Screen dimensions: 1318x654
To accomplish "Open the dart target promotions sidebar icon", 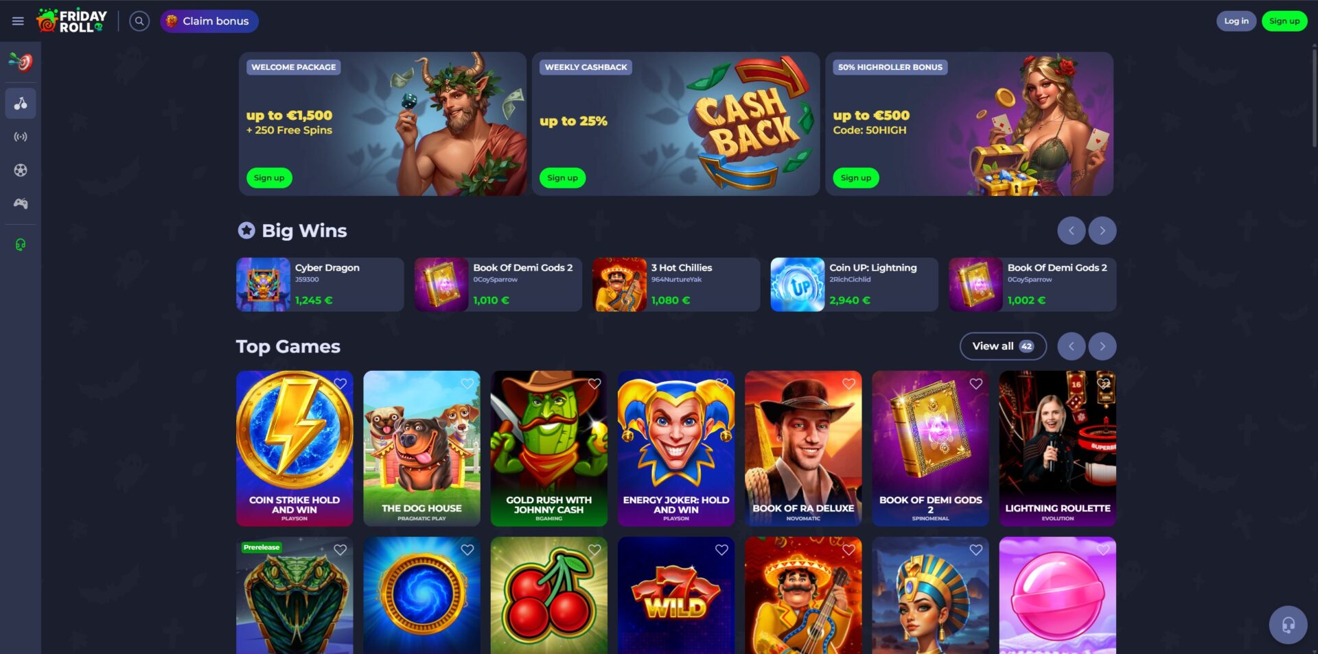I will [x=21, y=62].
